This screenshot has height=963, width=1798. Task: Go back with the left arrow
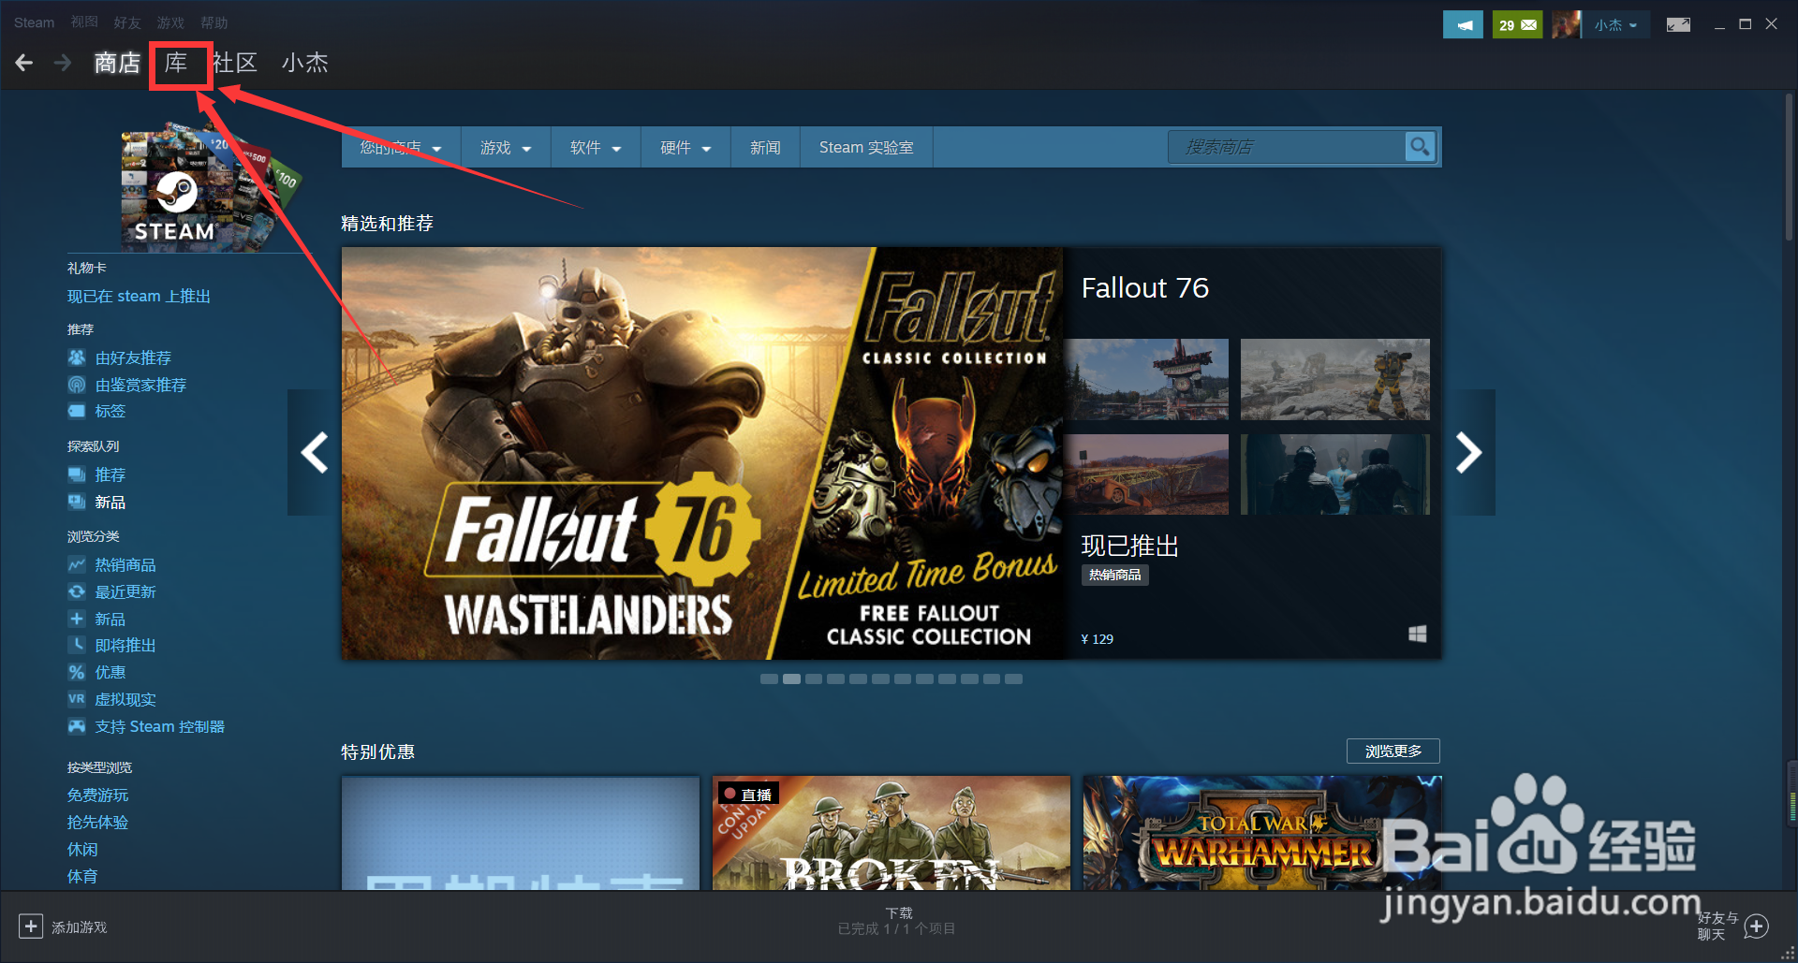pos(24,63)
